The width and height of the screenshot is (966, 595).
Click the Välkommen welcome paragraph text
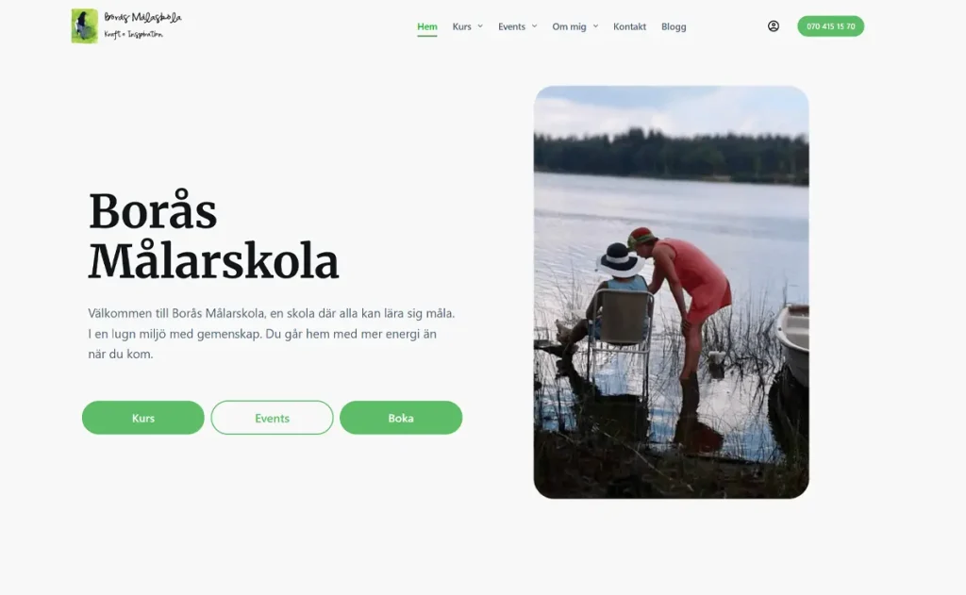[x=271, y=333]
